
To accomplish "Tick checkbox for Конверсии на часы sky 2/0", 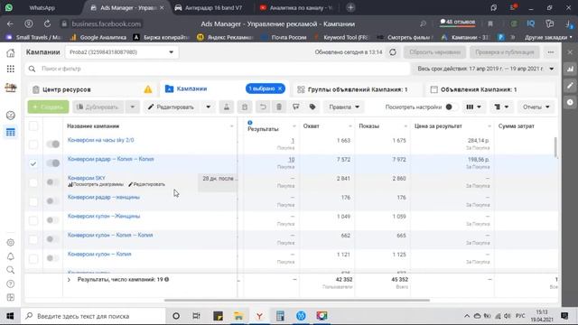I will click(33, 144).
